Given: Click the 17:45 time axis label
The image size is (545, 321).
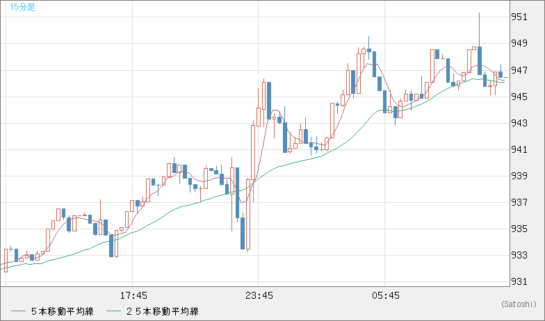Looking at the screenshot, I should pos(133,296).
